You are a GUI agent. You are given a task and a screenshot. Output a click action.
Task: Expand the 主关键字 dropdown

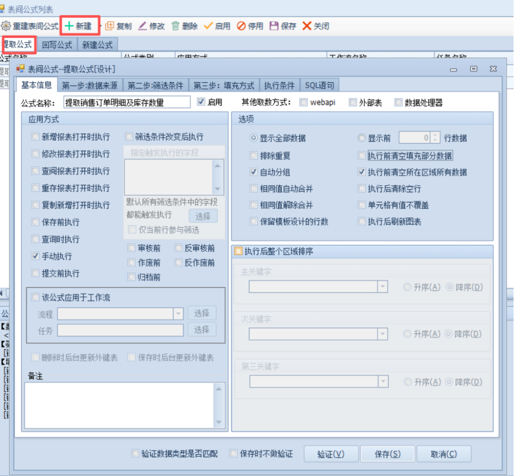click(382, 287)
